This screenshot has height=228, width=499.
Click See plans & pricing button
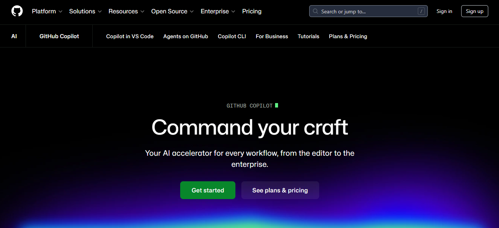(280, 190)
